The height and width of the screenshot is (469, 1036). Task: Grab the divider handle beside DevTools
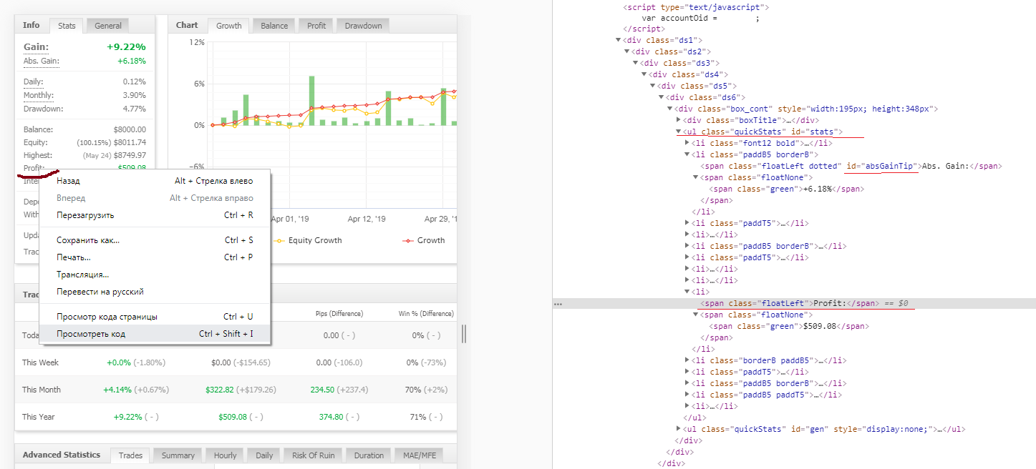[x=463, y=334]
